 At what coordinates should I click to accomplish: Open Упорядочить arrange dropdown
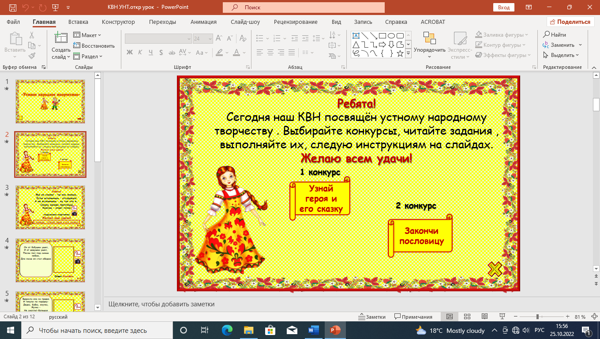[x=430, y=45]
